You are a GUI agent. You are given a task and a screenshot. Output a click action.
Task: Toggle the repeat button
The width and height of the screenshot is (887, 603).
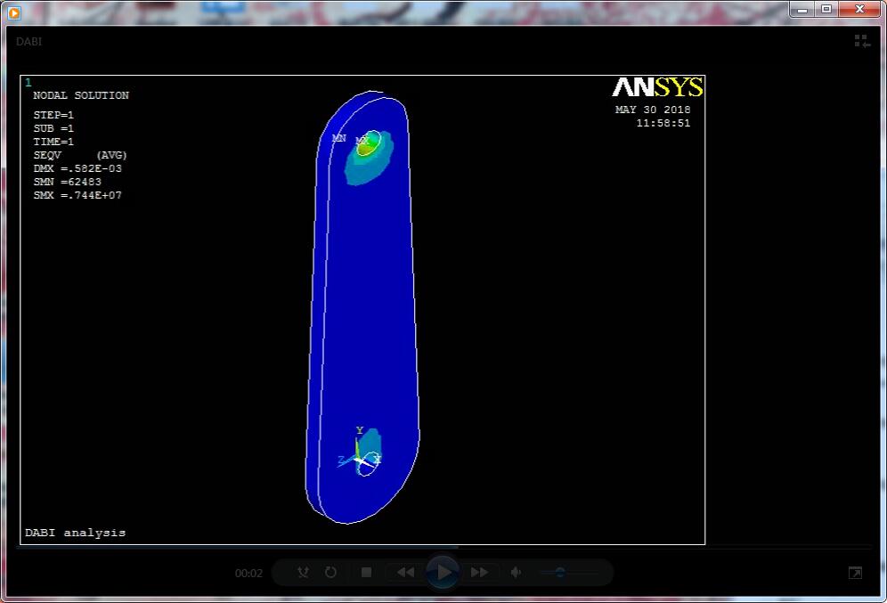click(331, 573)
